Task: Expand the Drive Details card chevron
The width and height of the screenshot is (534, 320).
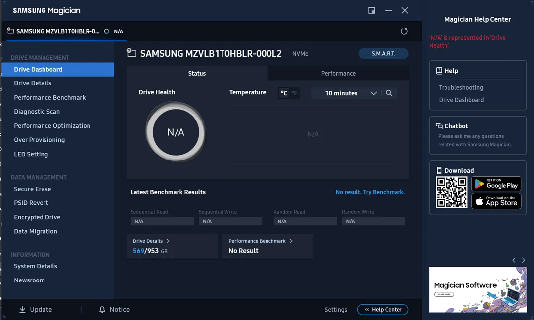Action: pyautogui.click(x=168, y=241)
